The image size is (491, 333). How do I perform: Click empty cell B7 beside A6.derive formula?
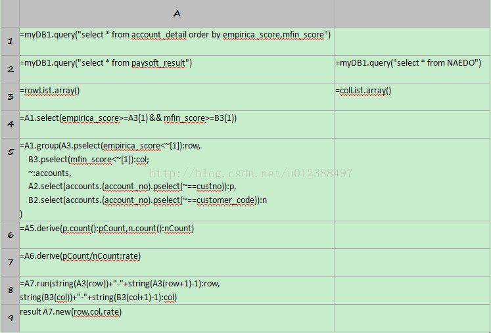[x=412, y=262]
